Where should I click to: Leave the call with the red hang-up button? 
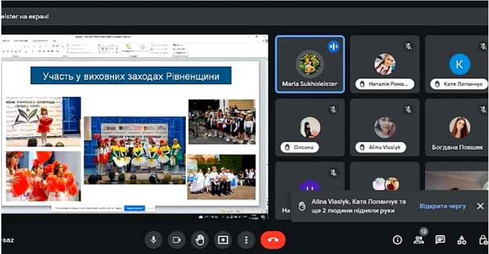(273, 240)
